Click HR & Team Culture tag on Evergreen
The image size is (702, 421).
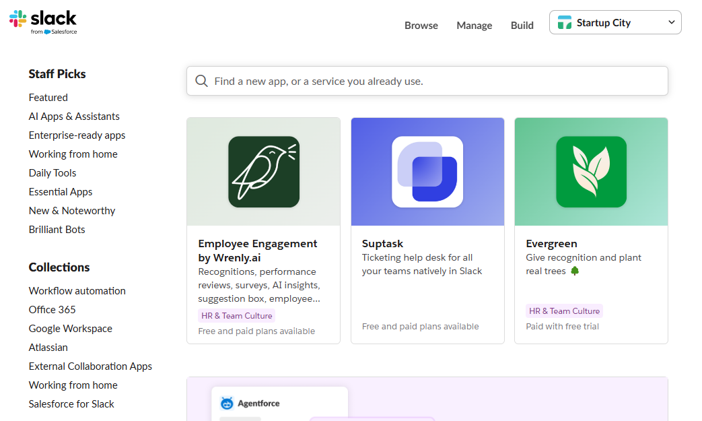(x=564, y=311)
